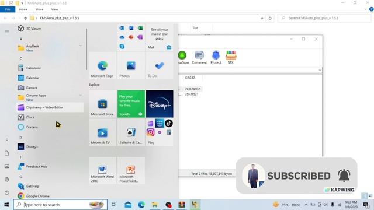This screenshot has width=374, height=210.
Task: Open the Disney+ tile
Action: (160, 104)
